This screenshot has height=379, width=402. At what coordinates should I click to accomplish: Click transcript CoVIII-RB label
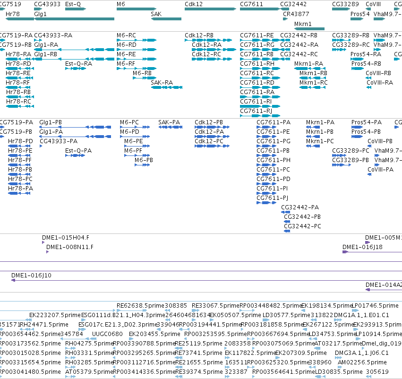378,73
